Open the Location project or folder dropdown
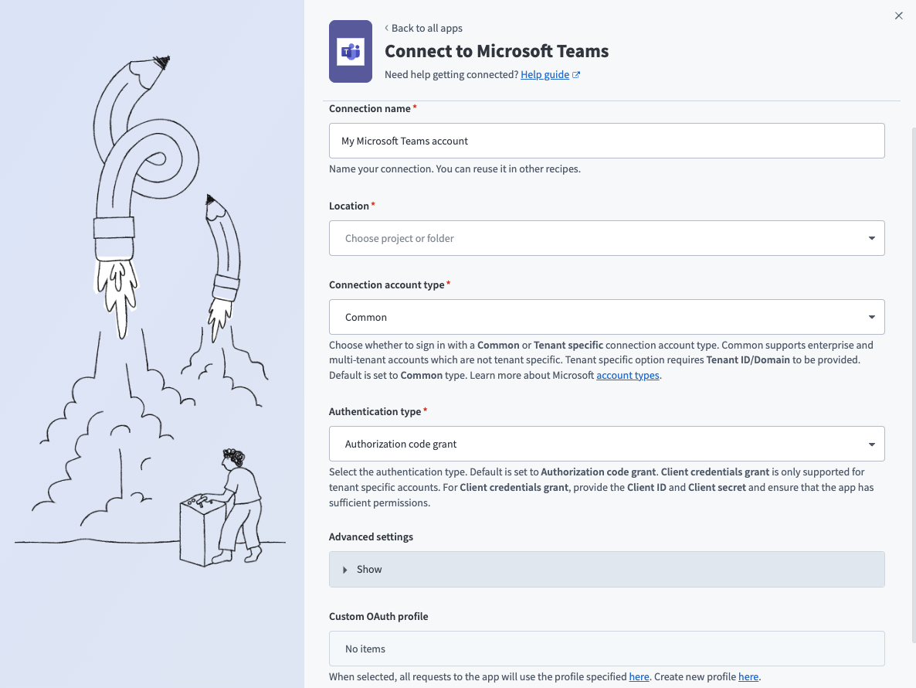This screenshot has height=688, width=916. pyautogui.click(x=606, y=238)
